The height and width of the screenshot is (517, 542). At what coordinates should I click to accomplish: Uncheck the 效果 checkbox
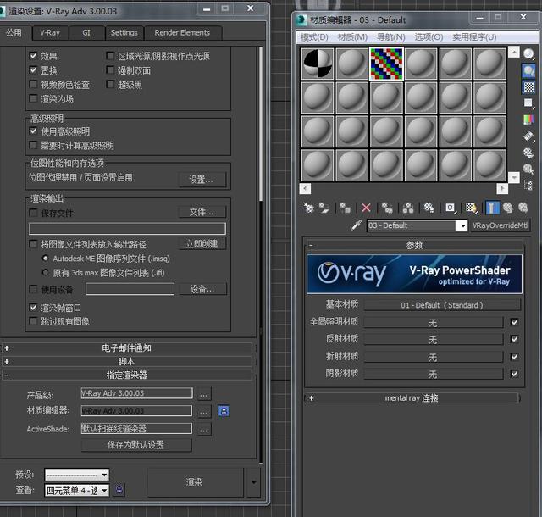coord(33,56)
